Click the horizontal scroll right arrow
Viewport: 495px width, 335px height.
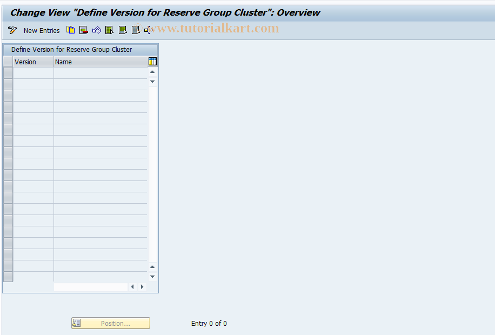click(x=142, y=287)
